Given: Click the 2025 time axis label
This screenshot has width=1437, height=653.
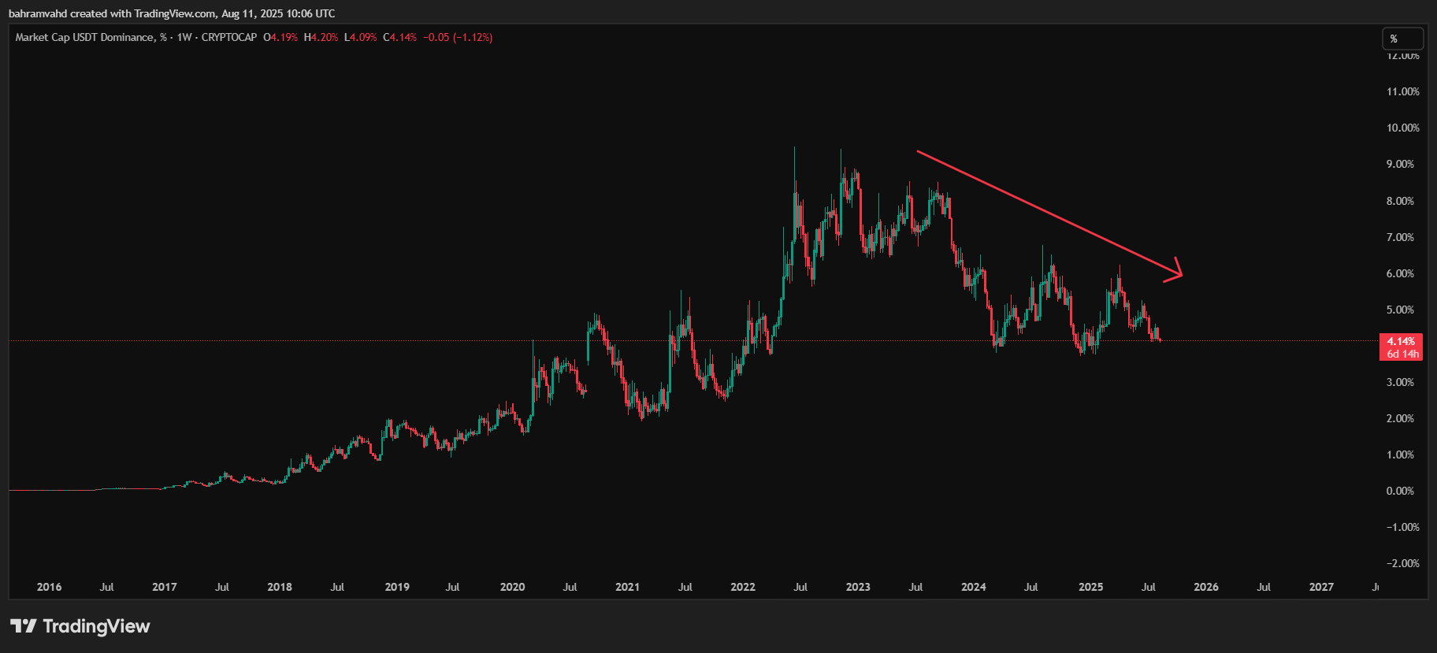Looking at the screenshot, I should coord(1090,587).
